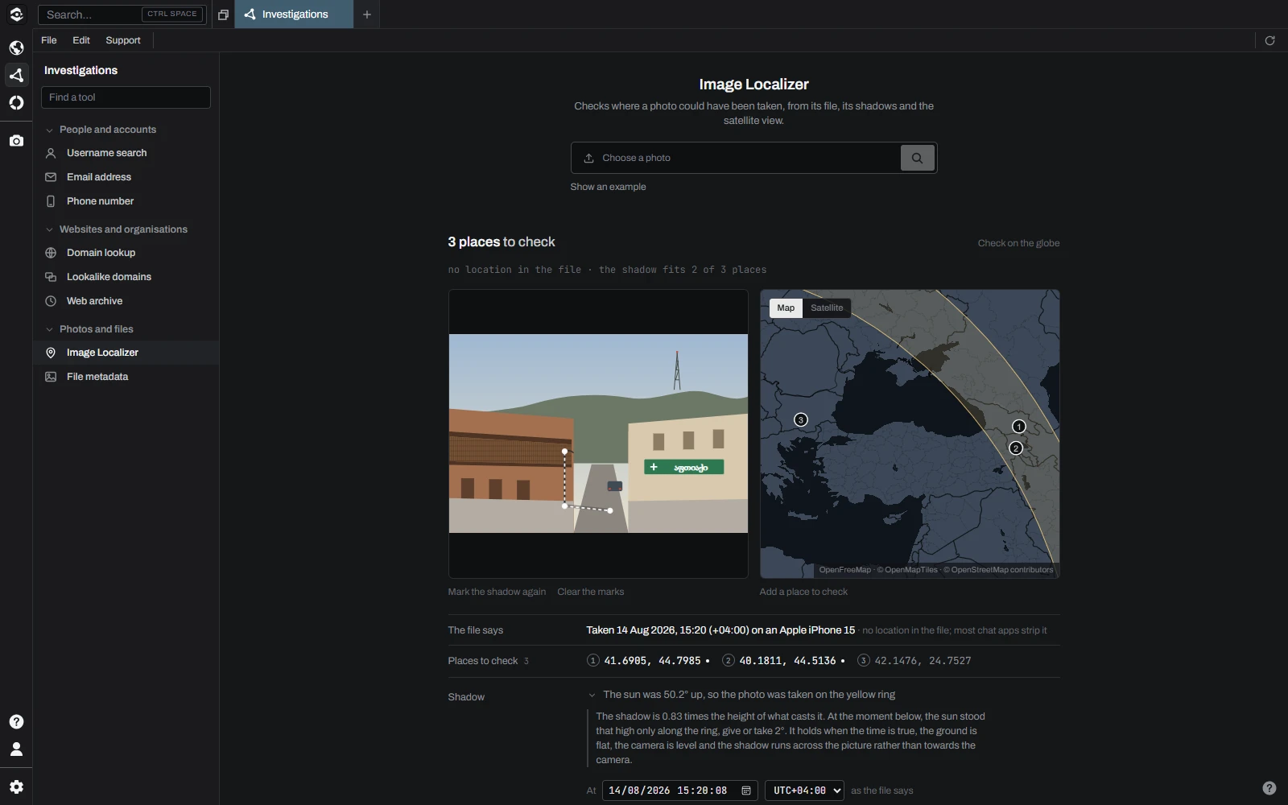Select the Investigations icon in the left rail

[x=16, y=75]
